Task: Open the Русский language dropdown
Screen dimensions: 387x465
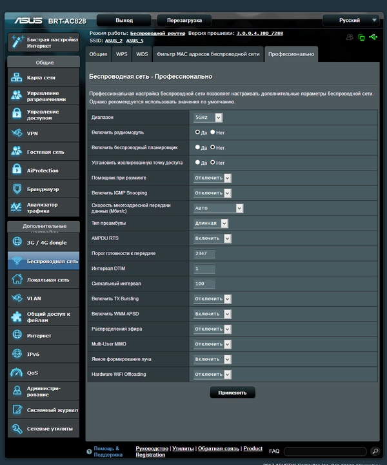Action: (x=351, y=20)
